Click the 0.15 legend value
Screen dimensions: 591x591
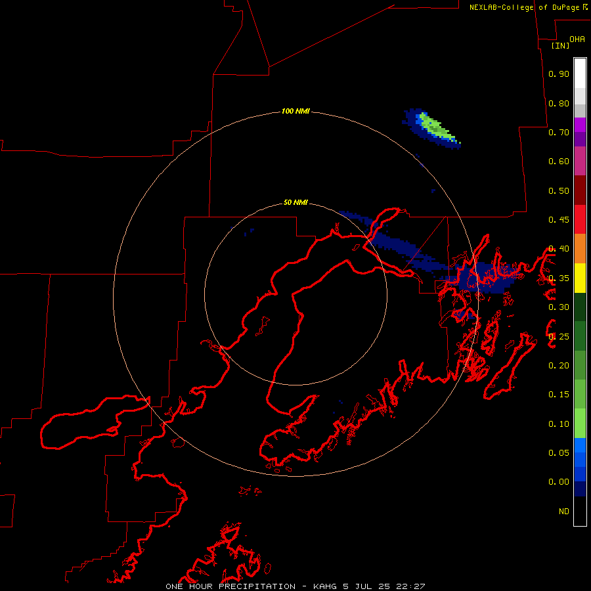click(559, 395)
